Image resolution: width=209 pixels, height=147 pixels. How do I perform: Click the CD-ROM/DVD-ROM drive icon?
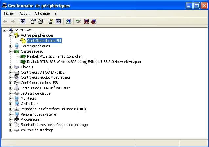[17, 88]
